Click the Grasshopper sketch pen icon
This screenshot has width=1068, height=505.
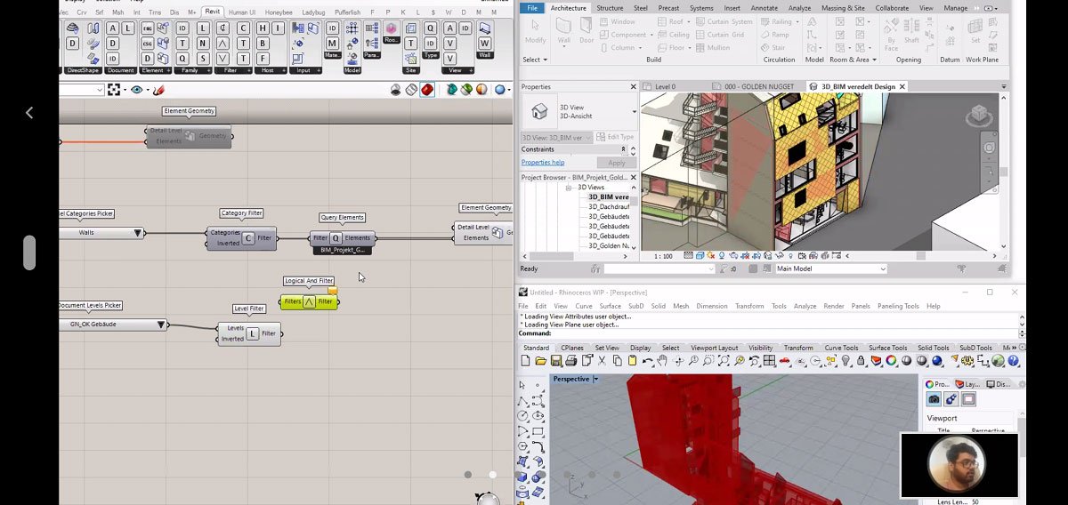[158, 90]
